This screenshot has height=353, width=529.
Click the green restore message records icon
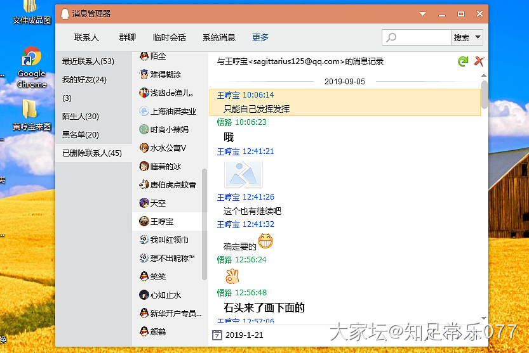point(463,61)
